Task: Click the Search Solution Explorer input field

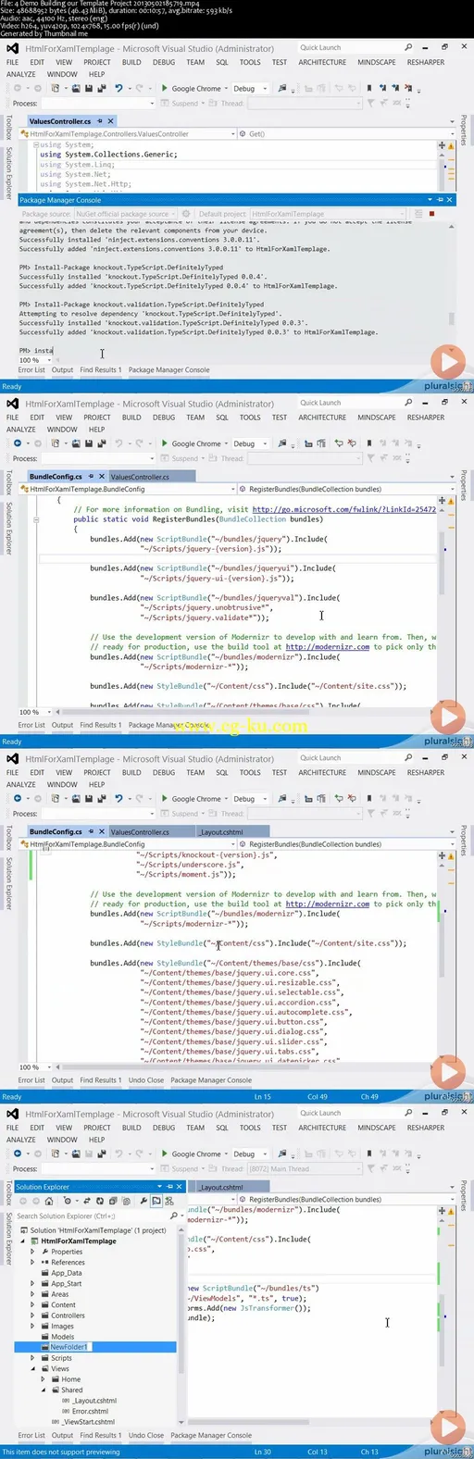Action: click(x=91, y=1216)
